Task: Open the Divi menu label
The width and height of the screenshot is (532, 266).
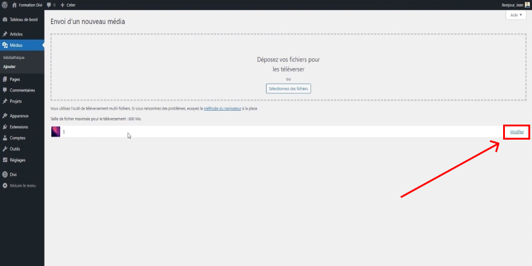Action: coord(13,175)
